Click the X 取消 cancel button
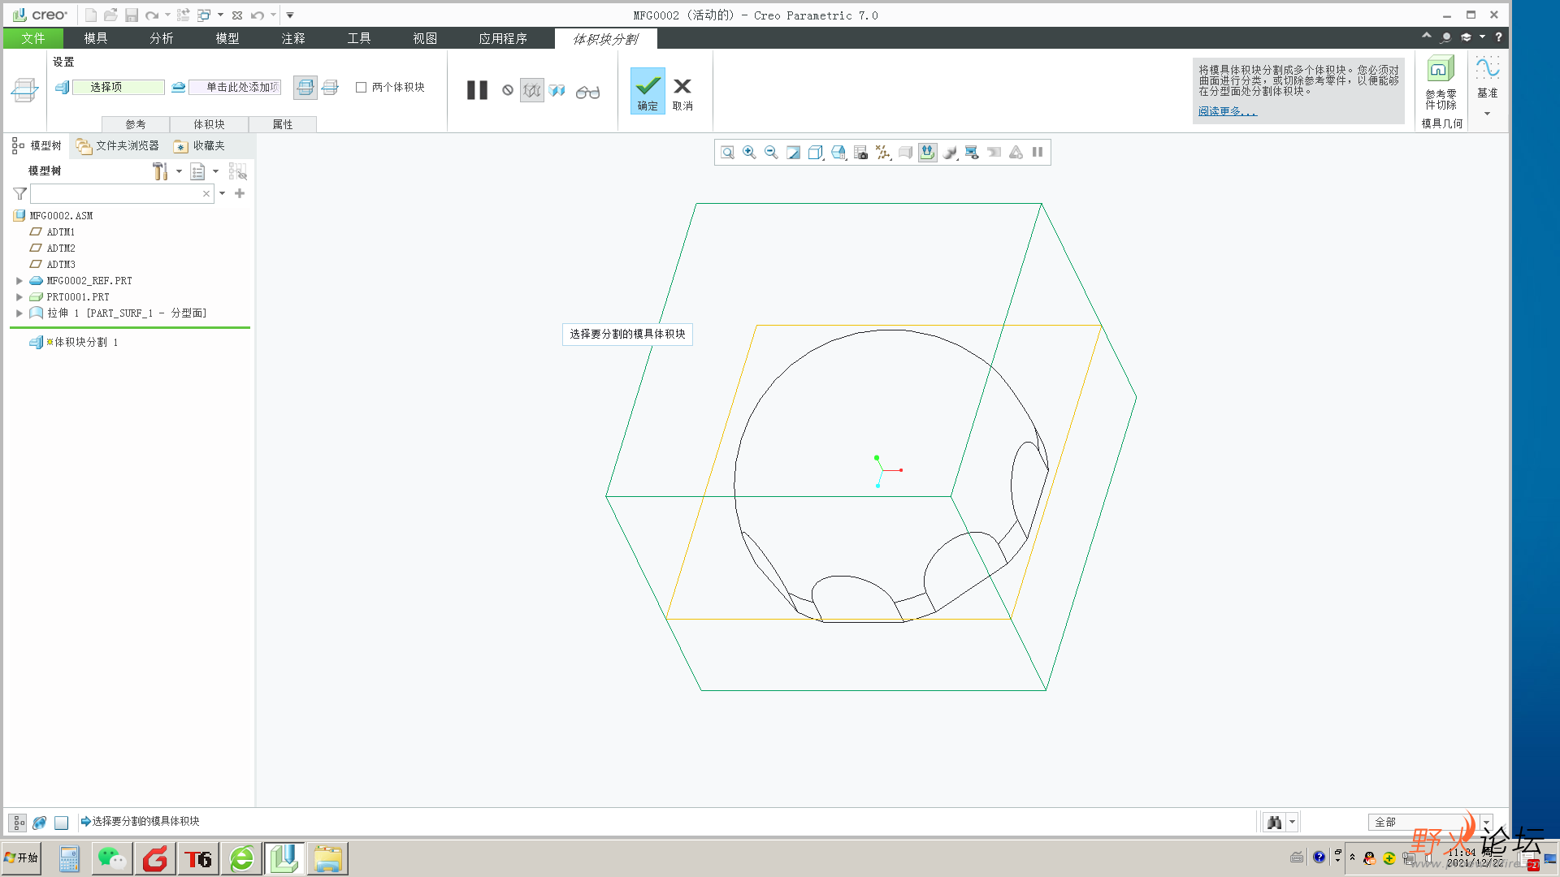Image resolution: width=1560 pixels, height=877 pixels. tap(682, 93)
